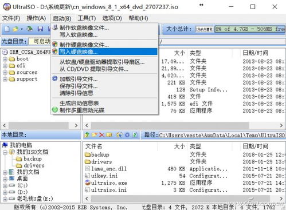Screen dimensions: 286x210
Task: Open the dropdown arrow next to the Open icon
Action: (22, 29)
